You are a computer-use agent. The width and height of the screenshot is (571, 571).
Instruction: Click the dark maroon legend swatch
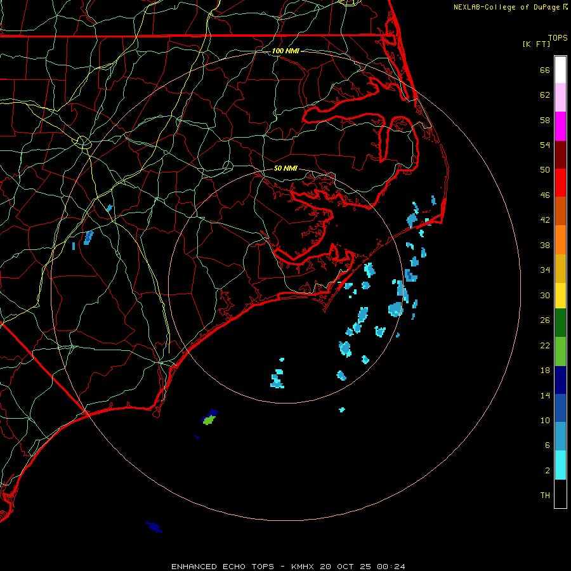[x=560, y=155]
